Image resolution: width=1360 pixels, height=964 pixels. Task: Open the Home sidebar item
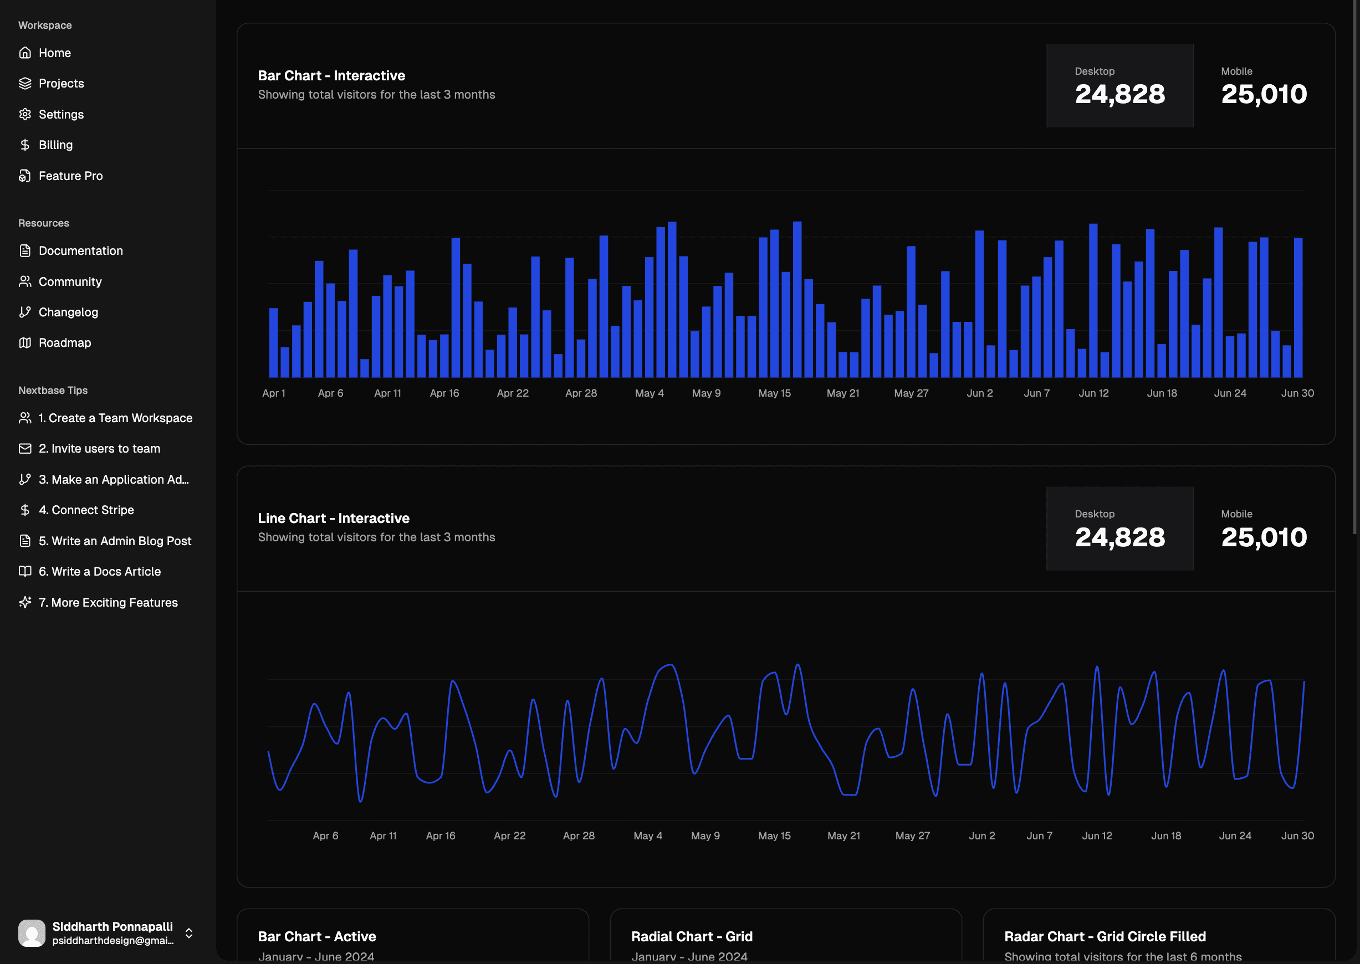(x=108, y=53)
